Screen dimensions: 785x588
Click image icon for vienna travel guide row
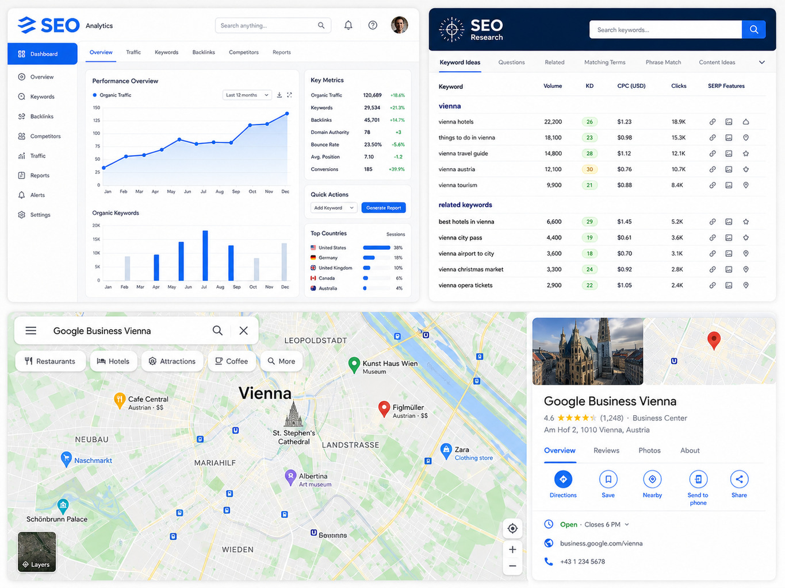point(729,153)
